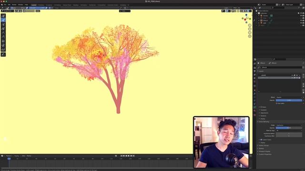Select the Push sculpt tool
Screen dimensions: 305x171
click(x=3, y=37)
